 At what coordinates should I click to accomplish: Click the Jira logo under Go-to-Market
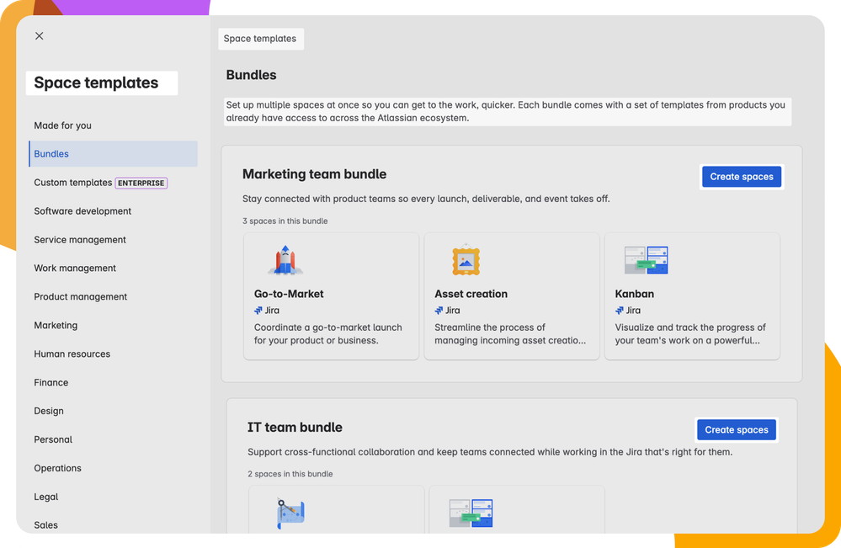point(258,311)
